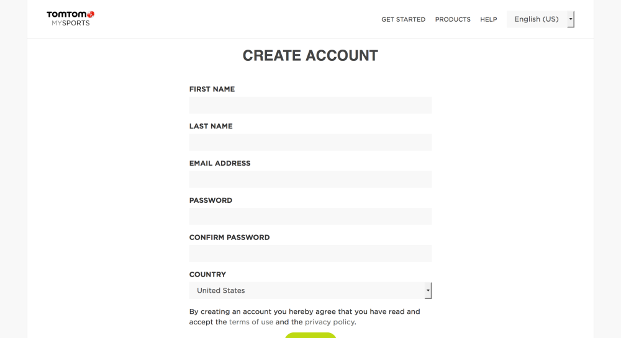Open the English (US) language dropdown
Screen dimensions: 621x338
pyautogui.click(x=540, y=19)
